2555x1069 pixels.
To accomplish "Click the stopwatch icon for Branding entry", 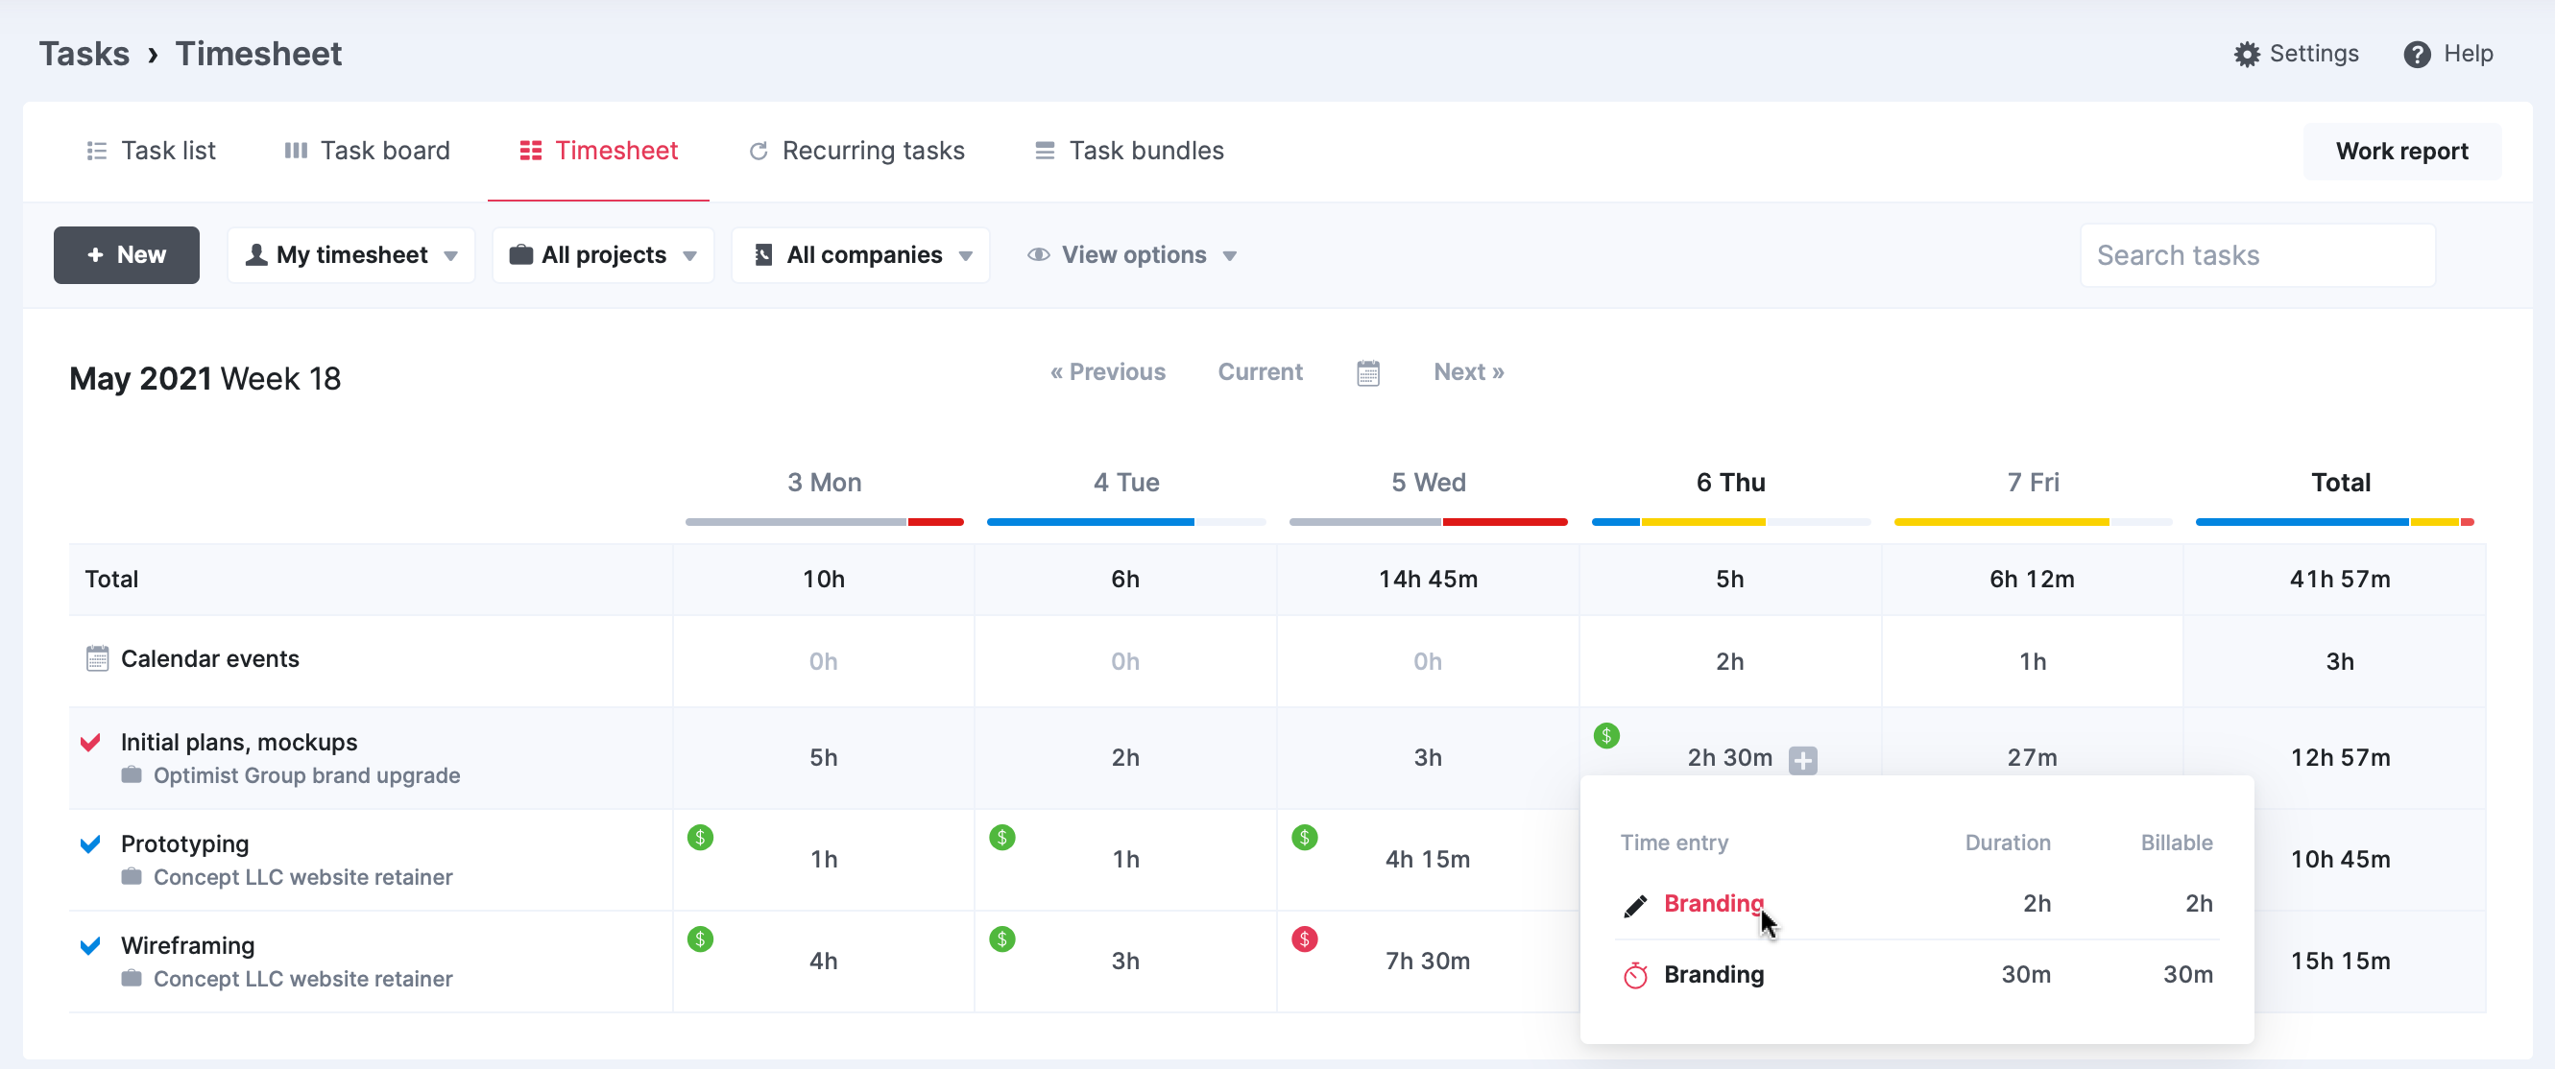I will [1634, 976].
